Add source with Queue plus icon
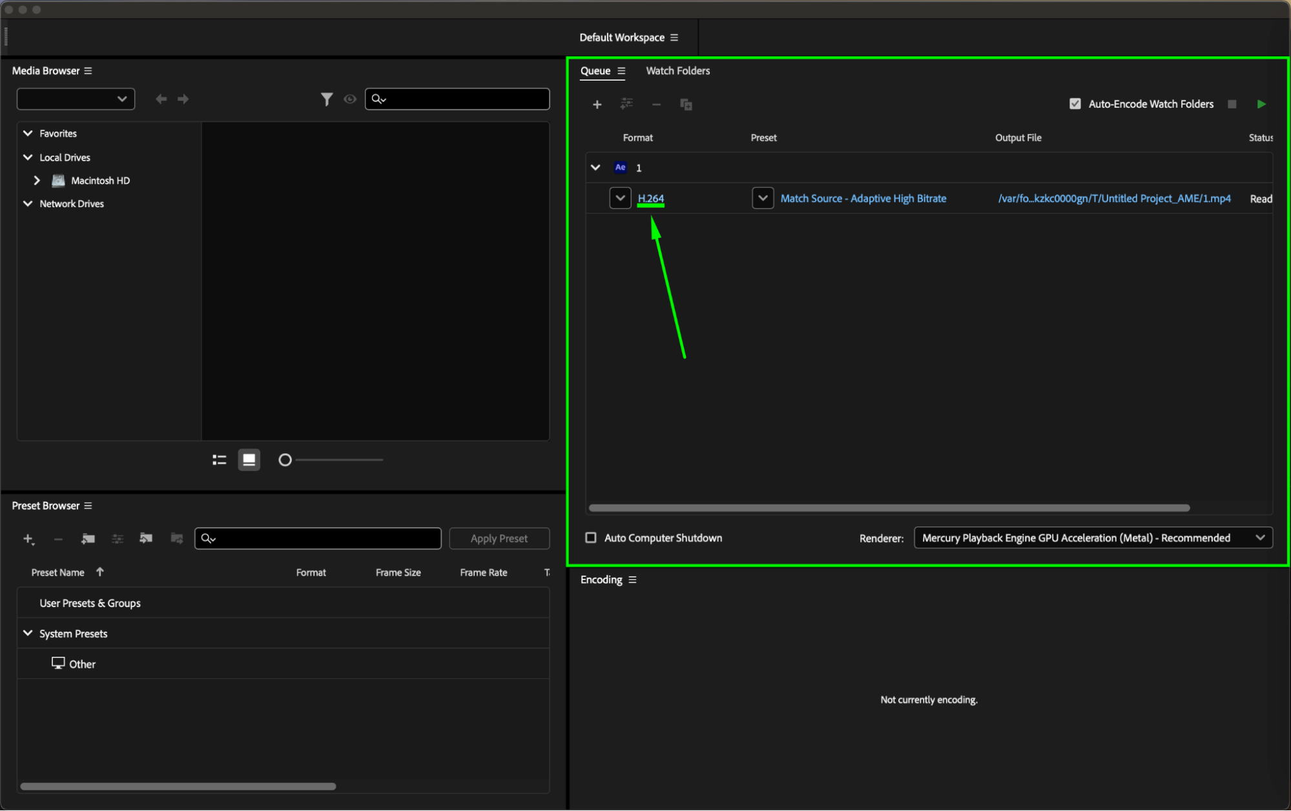This screenshot has width=1291, height=811. pos(597,105)
